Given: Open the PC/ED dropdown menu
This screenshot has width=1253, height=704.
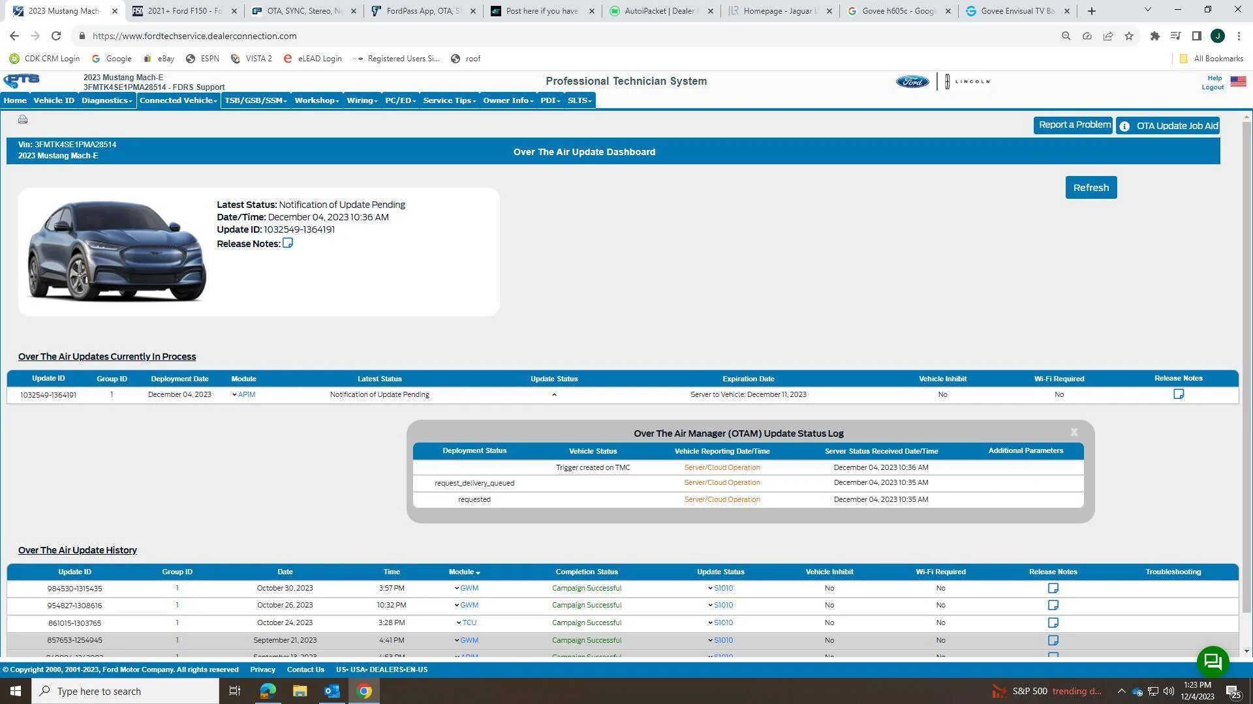Looking at the screenshot, I should pos(401,100).
